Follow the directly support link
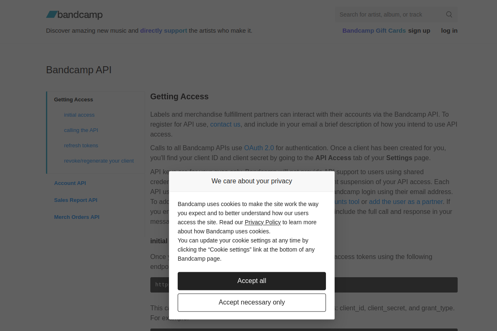 pyautogui.click(x=164, y=31)
